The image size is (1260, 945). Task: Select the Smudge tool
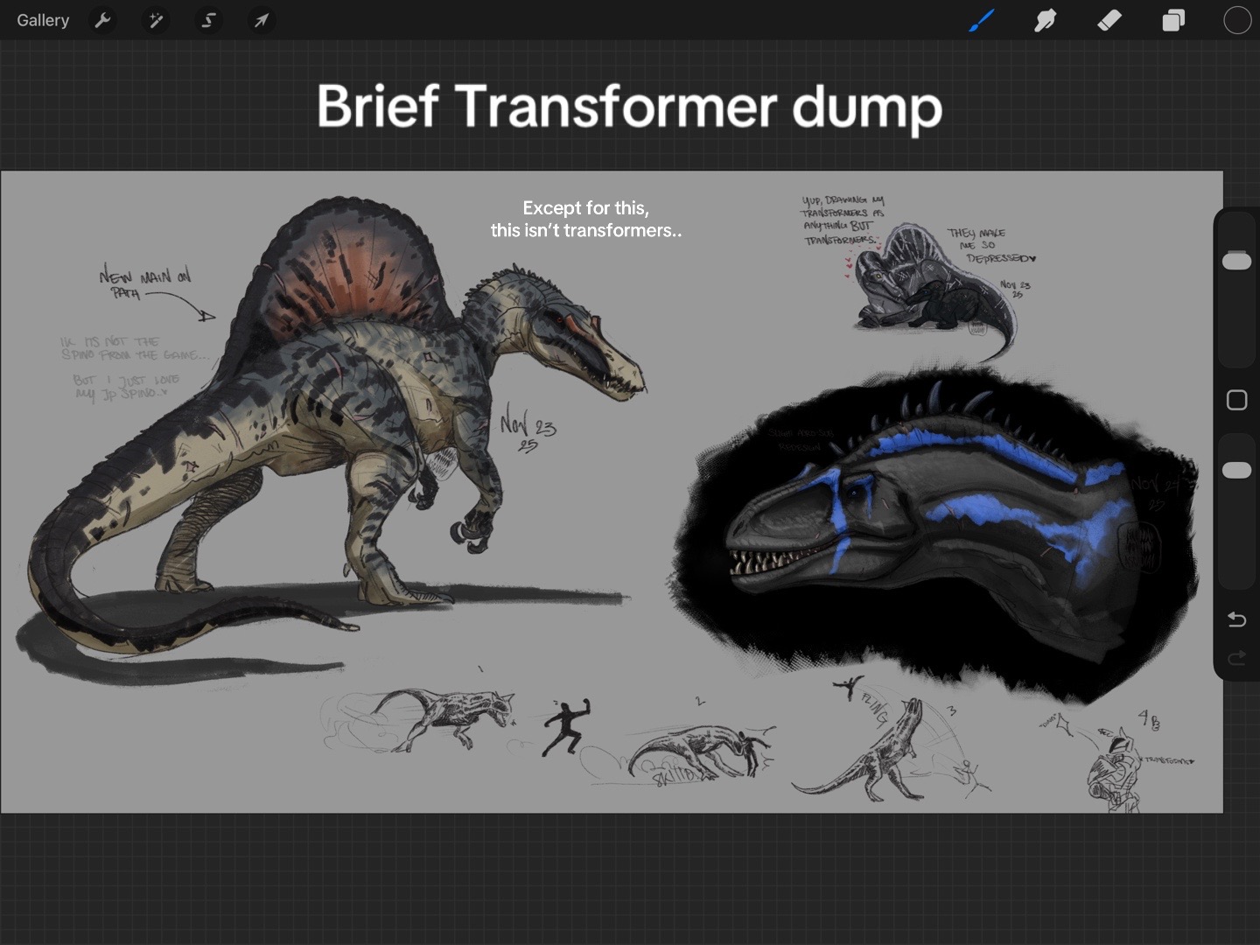[x=1046, y=20]
